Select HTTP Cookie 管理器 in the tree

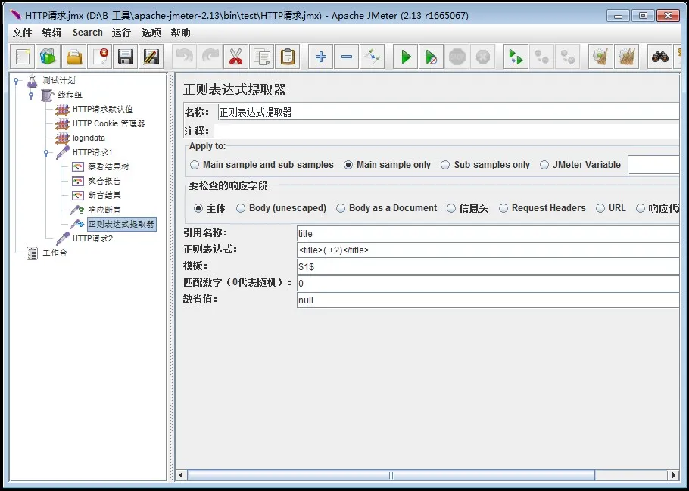[x=108, y=124]
